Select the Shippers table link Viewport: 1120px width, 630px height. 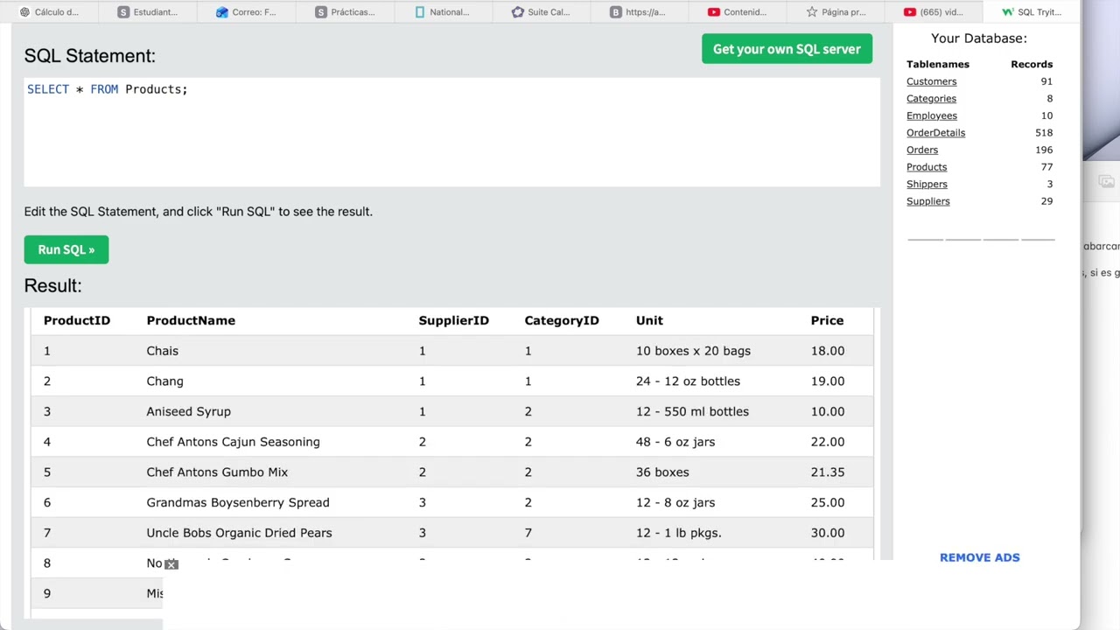(x=927, y=184)
